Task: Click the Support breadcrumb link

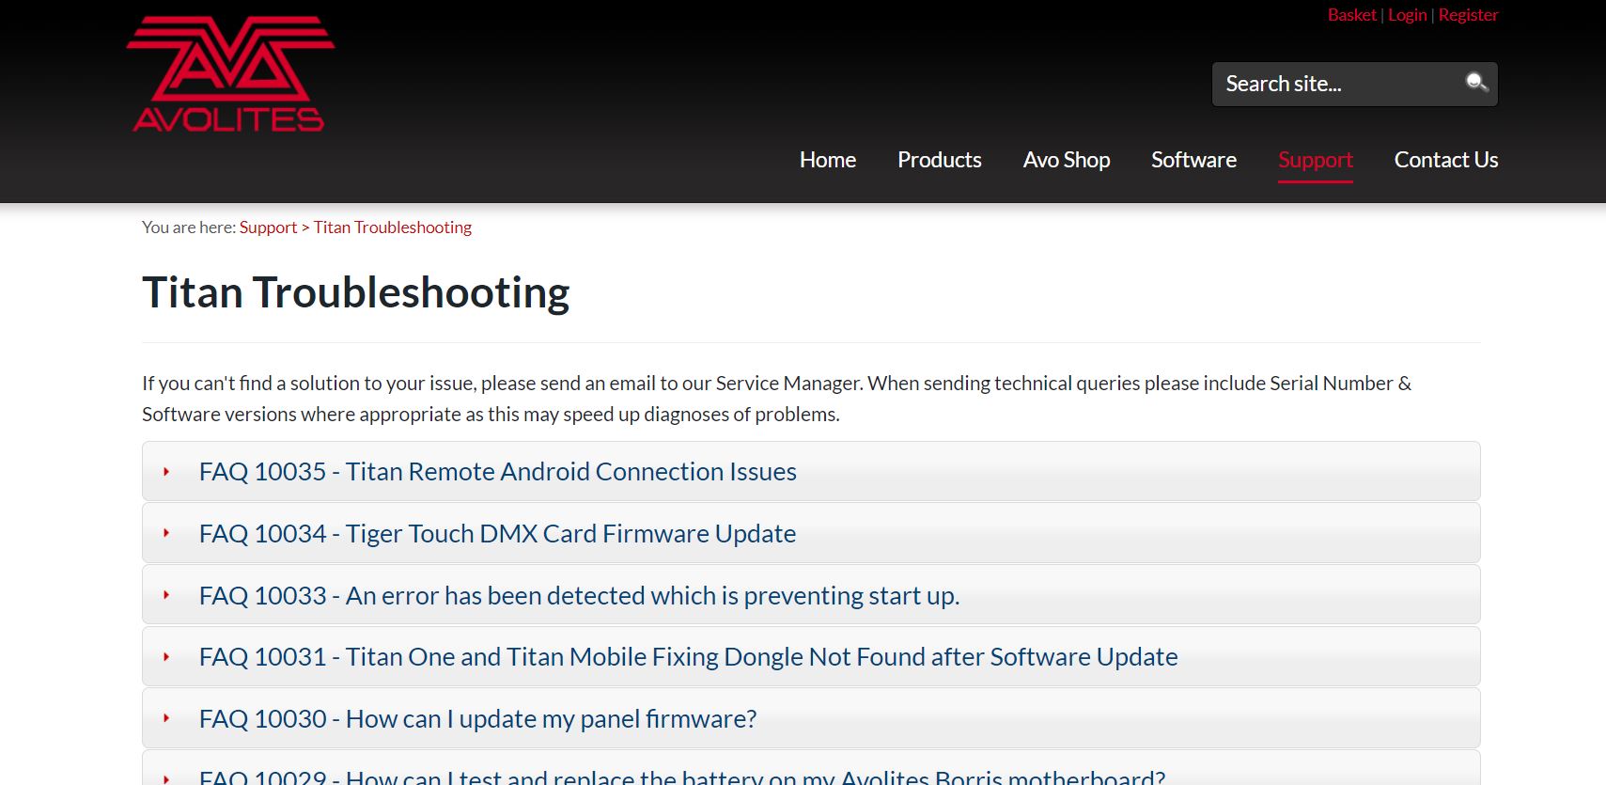Action: (268, 228)
